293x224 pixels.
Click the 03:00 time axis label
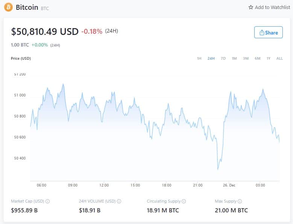[x=260, y=185]
